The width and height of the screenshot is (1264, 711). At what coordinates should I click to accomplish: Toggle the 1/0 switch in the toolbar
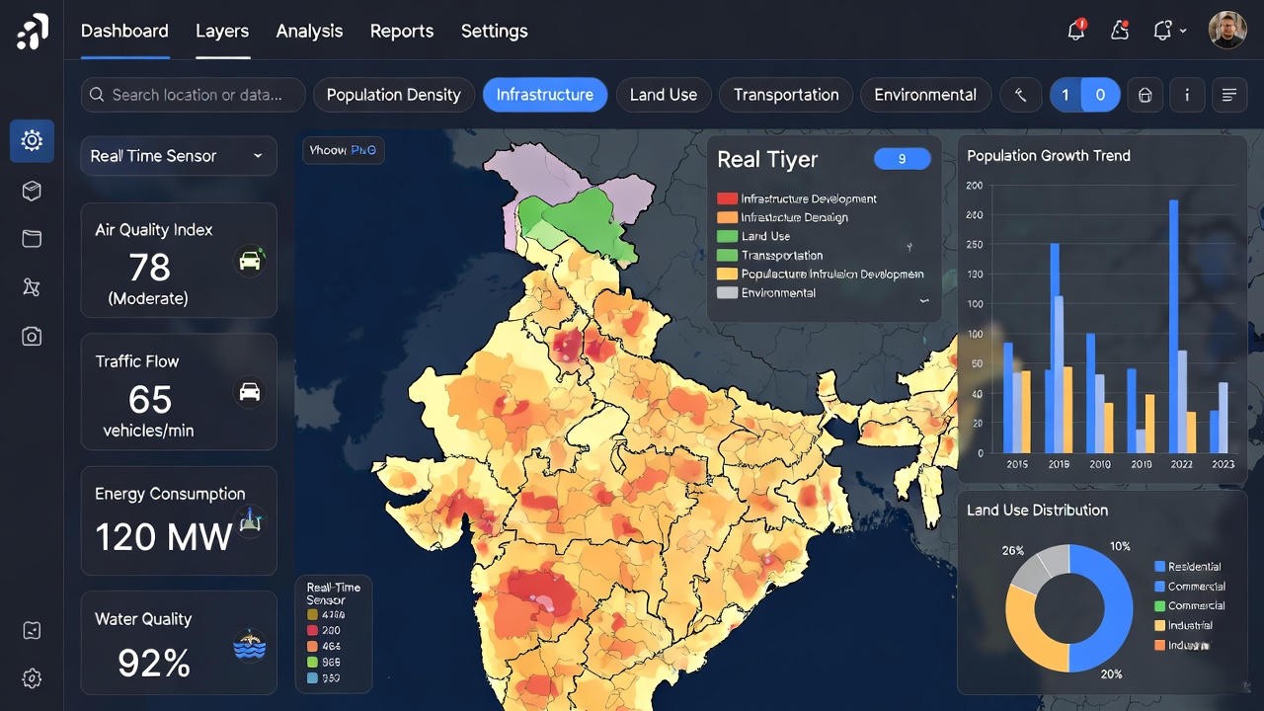1084,95
